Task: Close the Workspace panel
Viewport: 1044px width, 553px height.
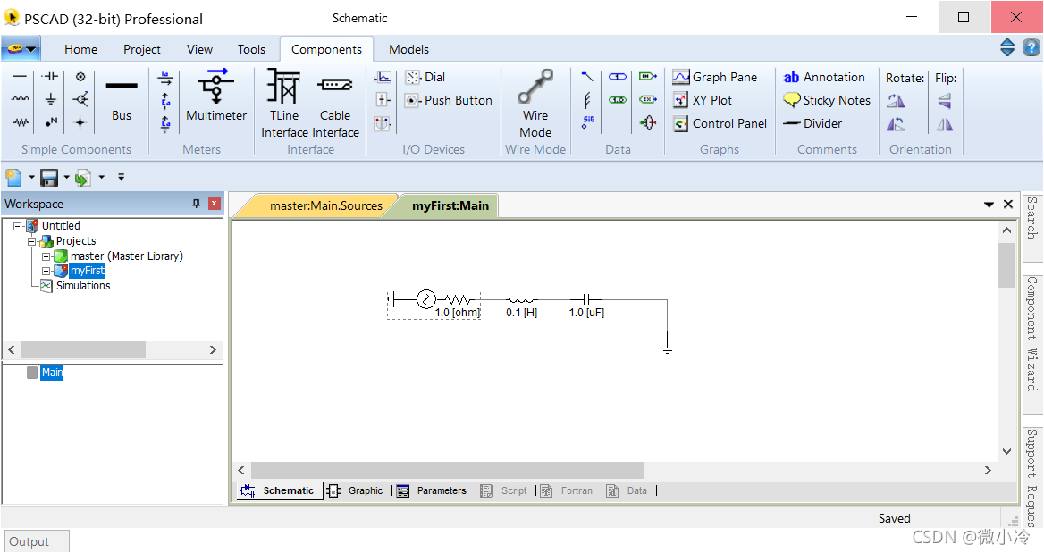Action: [215, 204]
